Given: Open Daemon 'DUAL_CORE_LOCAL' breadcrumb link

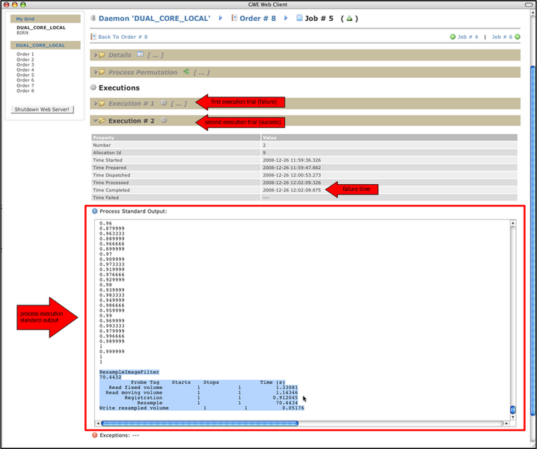Looking at the screenshot, I should (155, 19).
